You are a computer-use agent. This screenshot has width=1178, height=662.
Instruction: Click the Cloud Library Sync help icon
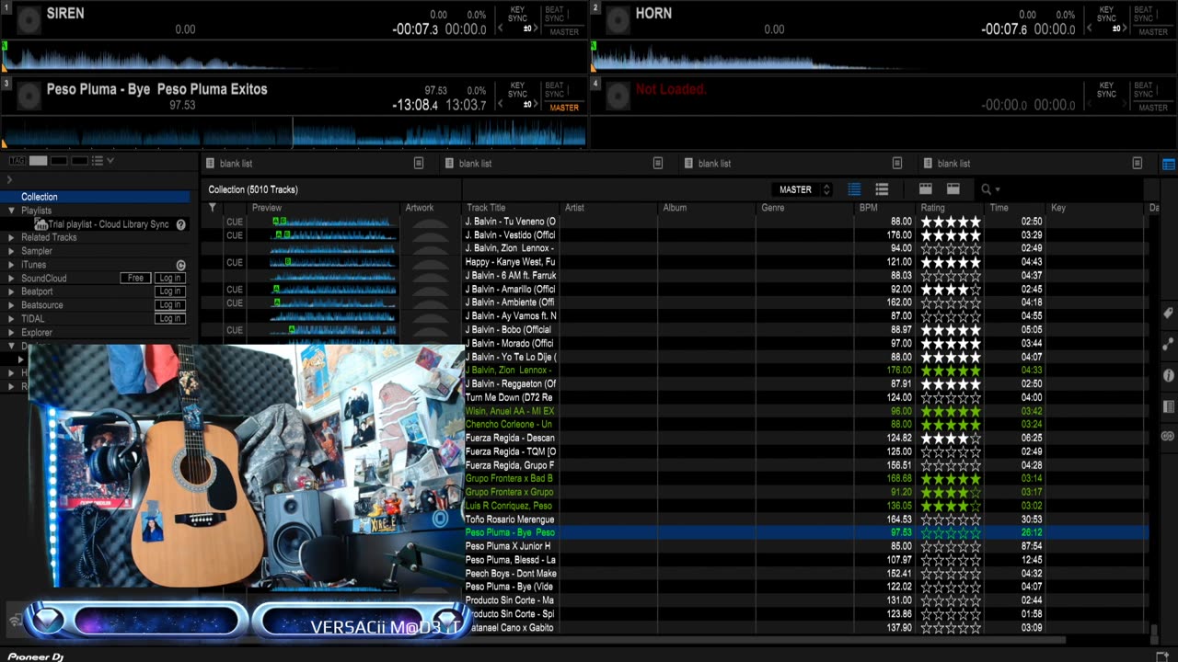(x=181, y=224)
